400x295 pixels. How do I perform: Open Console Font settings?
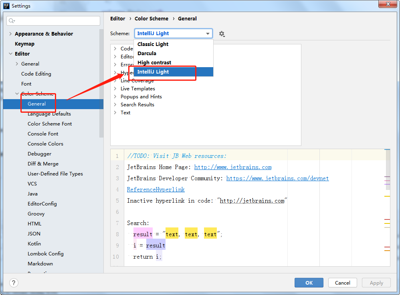point(43,134)
